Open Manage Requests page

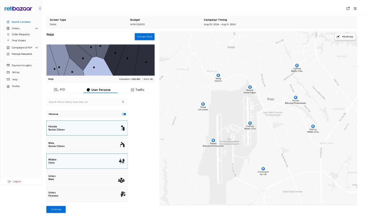coord(22,54)
